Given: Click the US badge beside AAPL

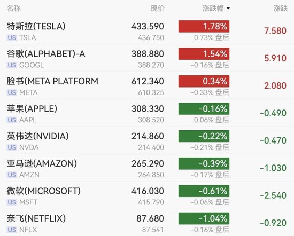Looking at the screenshot, I should pyautogui.click(x=12, y=120).
